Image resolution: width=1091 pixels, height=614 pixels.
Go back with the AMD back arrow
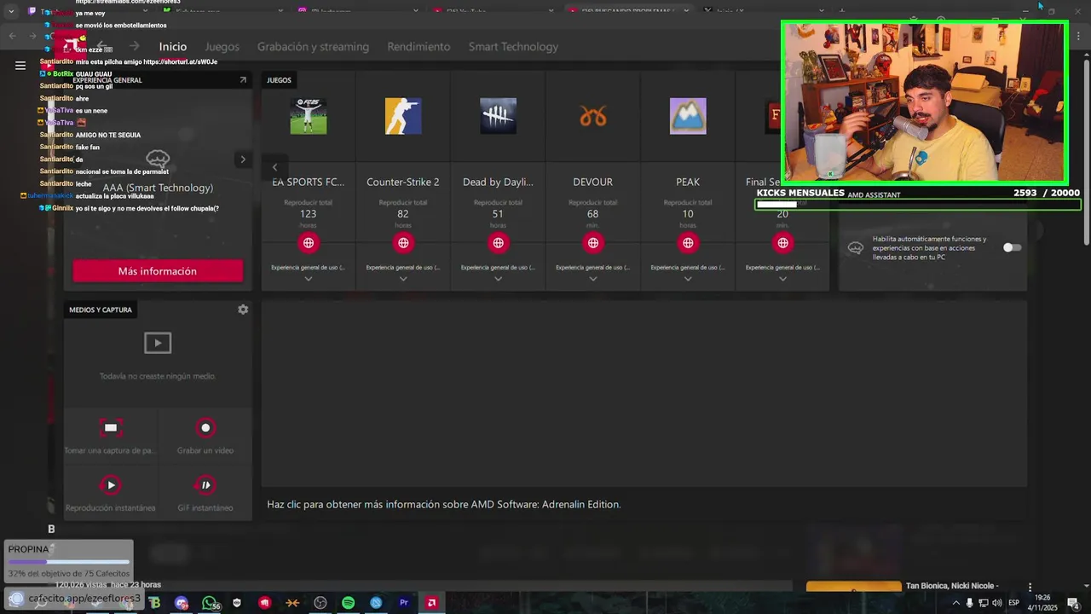[x=101, y=46]
